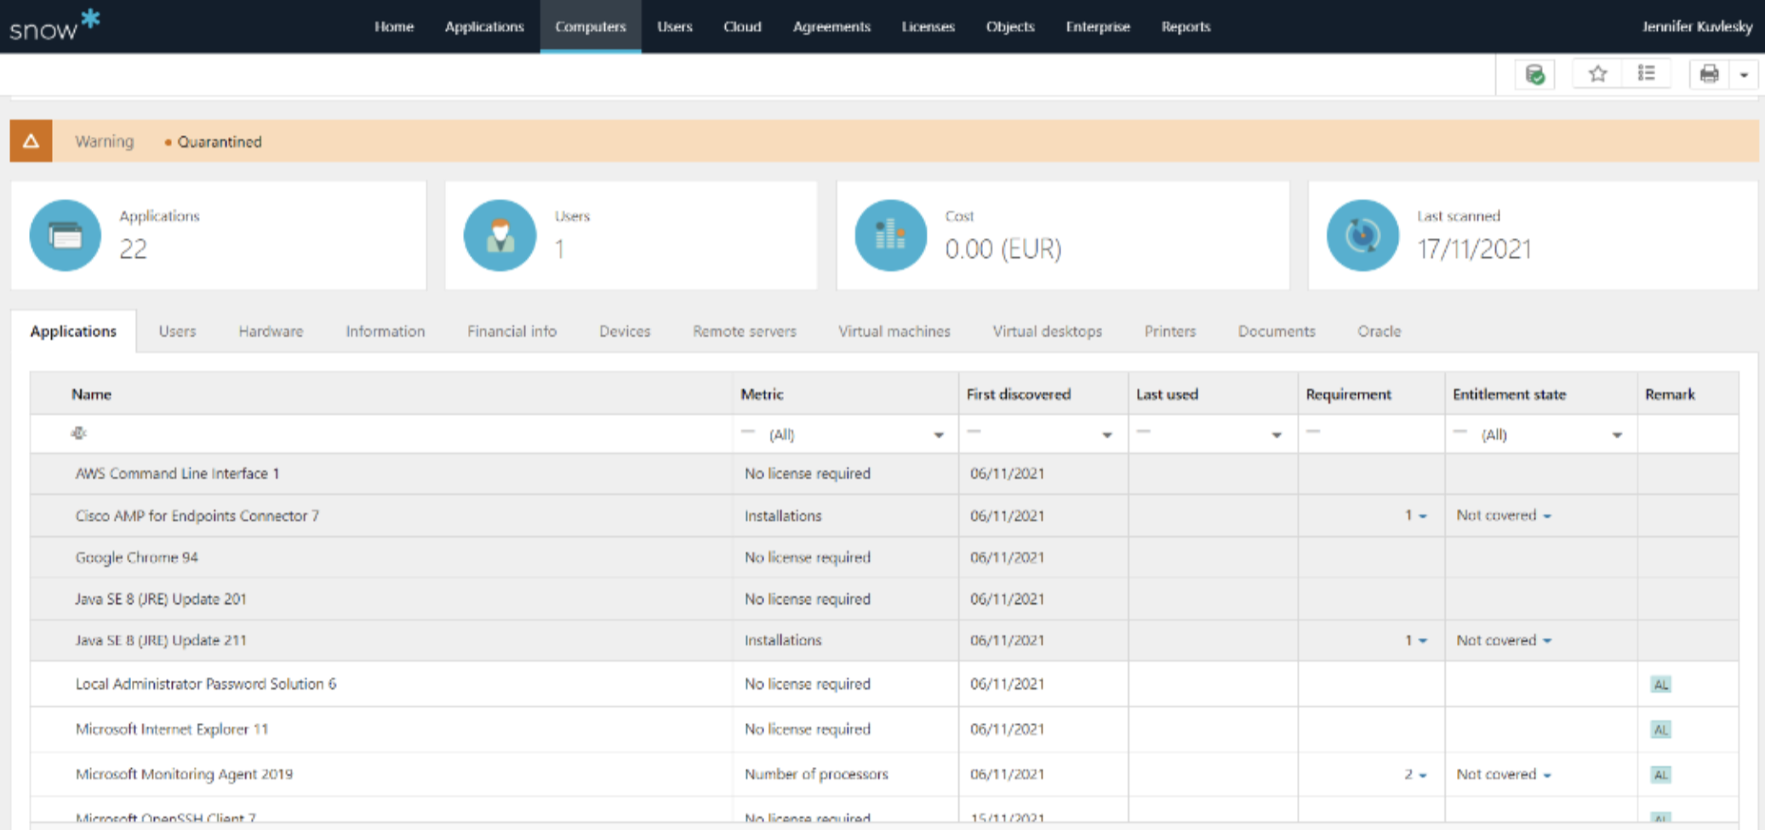The width and height of the screenshot is (1765, 830).
Task: Click the Snow logo
Action: coord(54,26)
